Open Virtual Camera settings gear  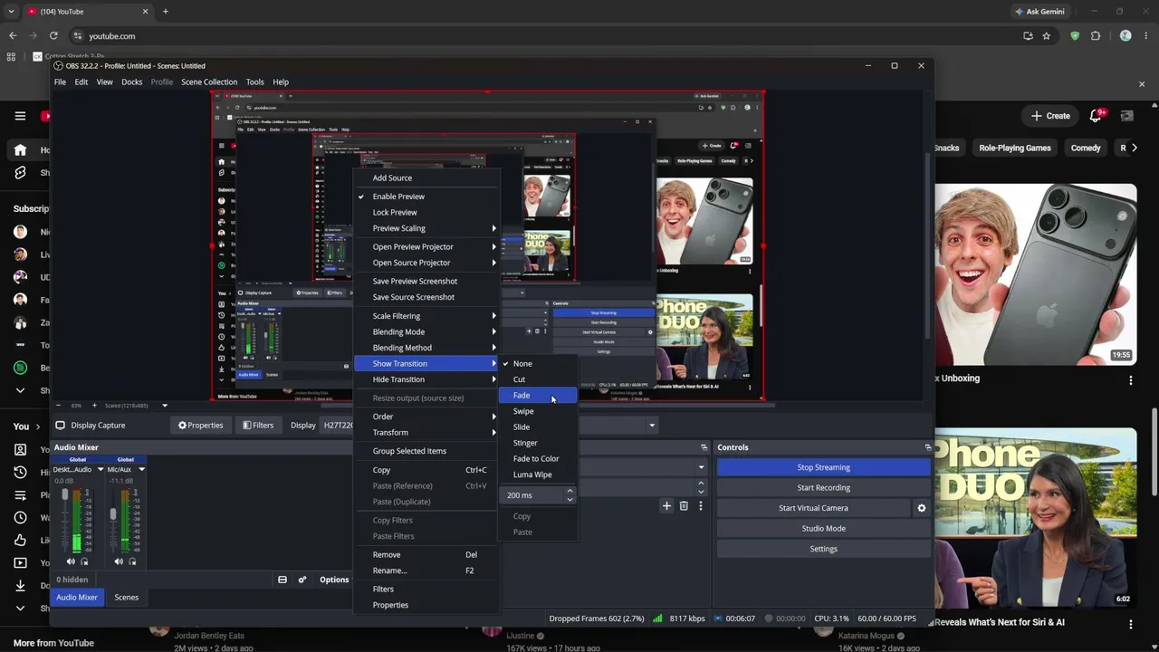[922, 508]
